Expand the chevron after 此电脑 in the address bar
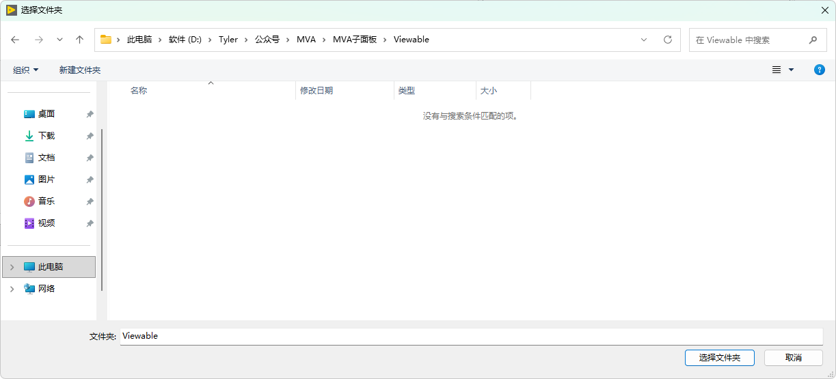Screen dimensions: 836x379 161,40
